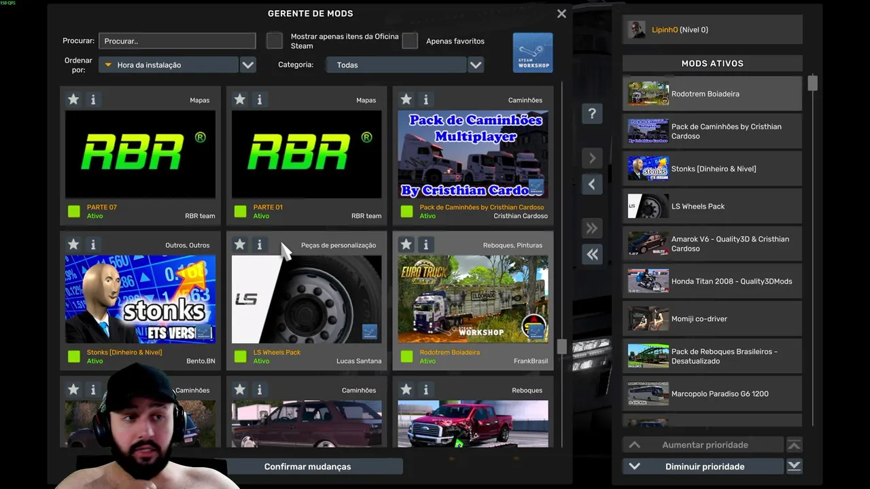Viewport: 870px width, 489px height.
Task: Open the Steam Workshop button
Action: 533,52
